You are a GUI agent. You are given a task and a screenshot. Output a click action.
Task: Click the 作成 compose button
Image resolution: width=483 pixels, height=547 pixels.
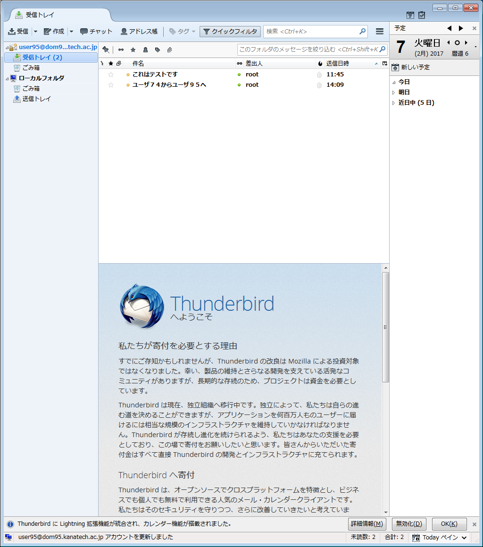click(x=54, y=32)
